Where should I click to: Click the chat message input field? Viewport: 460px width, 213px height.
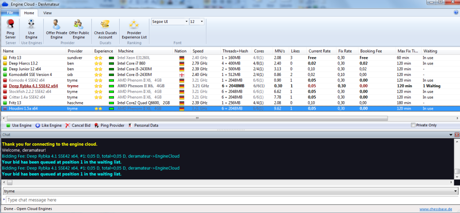tap(232, 200)
